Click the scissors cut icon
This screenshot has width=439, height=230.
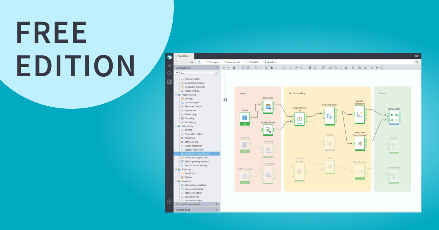[330, 68]
